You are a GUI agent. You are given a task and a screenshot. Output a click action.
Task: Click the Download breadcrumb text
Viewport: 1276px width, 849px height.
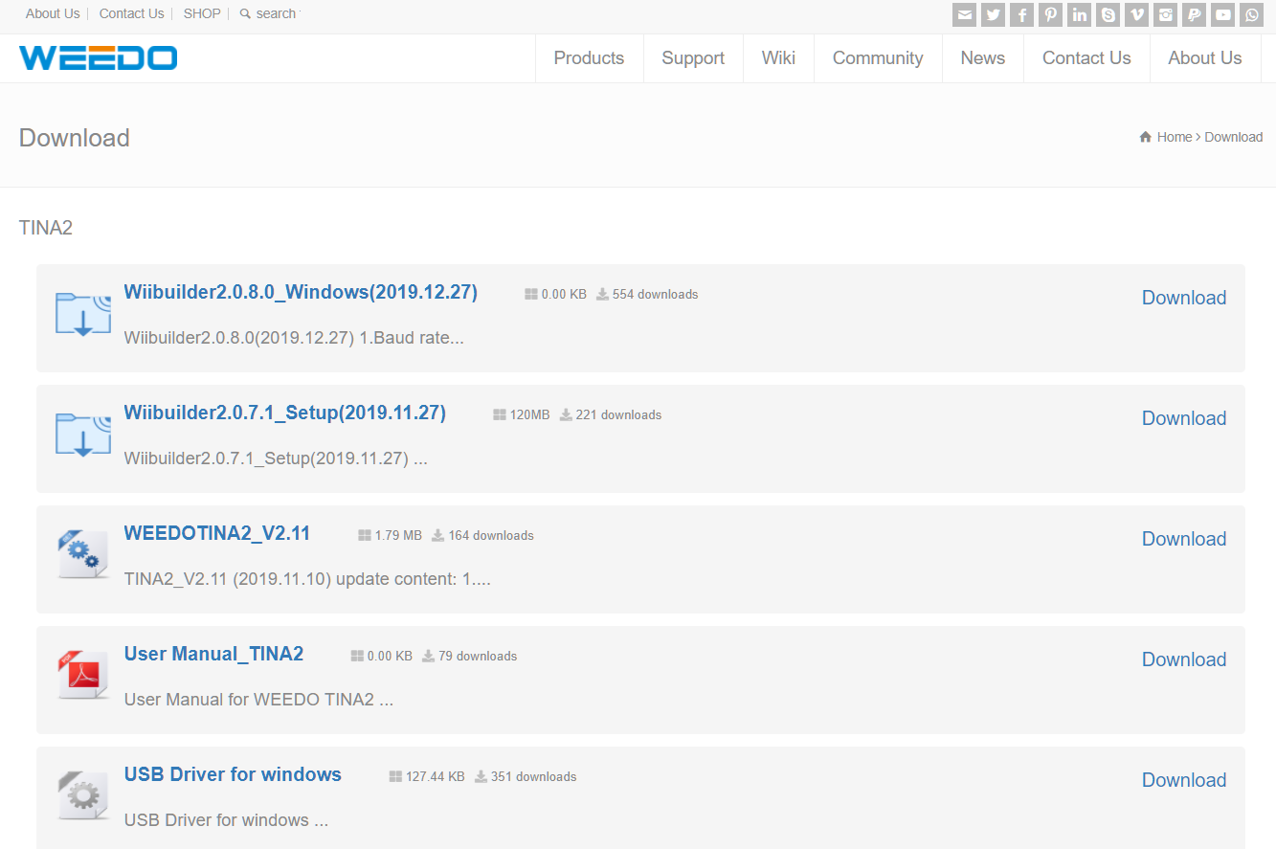click(1234, 137)
